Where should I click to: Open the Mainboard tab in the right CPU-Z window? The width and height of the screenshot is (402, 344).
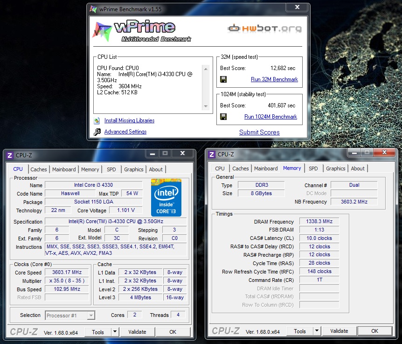click(x=266, y=168)
